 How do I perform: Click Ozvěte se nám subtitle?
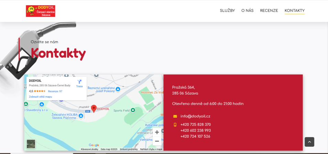(x=44, y=42)
